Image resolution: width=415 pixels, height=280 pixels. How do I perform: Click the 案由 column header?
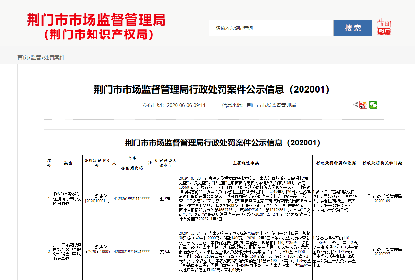pyautogui.click(x=68, y=163)
